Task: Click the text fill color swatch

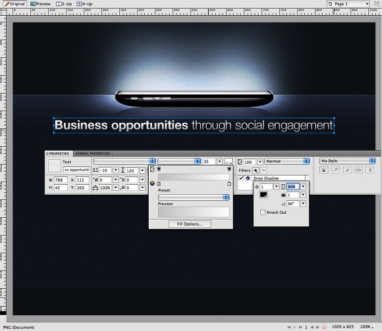Action: (229, 161)
